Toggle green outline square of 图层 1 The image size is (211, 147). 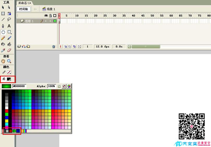tap(55, 21)
